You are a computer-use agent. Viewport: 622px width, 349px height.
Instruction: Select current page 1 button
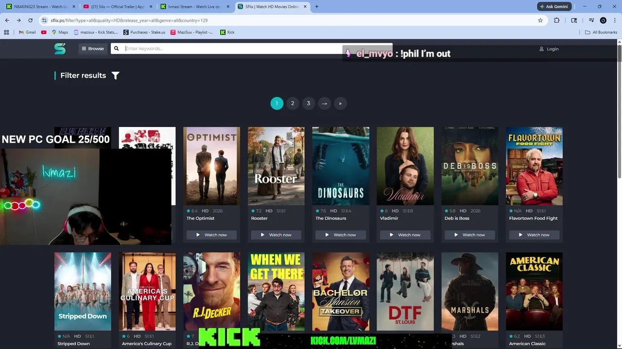tap(276, 103)
